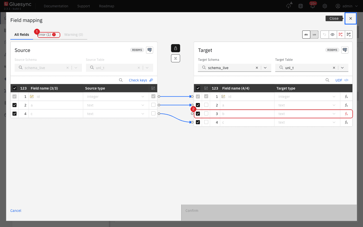This screenshot has width=363, height=227.
Task: Open the Documentation menu item
Action: click(x=56, y=6)
